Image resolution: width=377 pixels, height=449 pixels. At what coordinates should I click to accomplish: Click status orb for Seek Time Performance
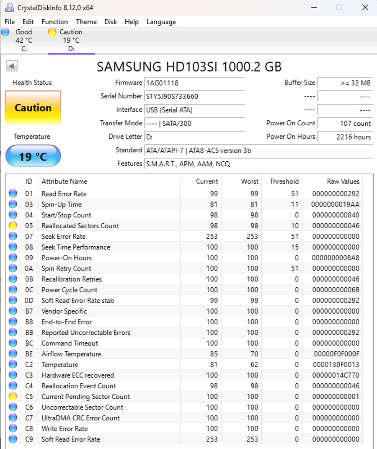pos(13,247)
